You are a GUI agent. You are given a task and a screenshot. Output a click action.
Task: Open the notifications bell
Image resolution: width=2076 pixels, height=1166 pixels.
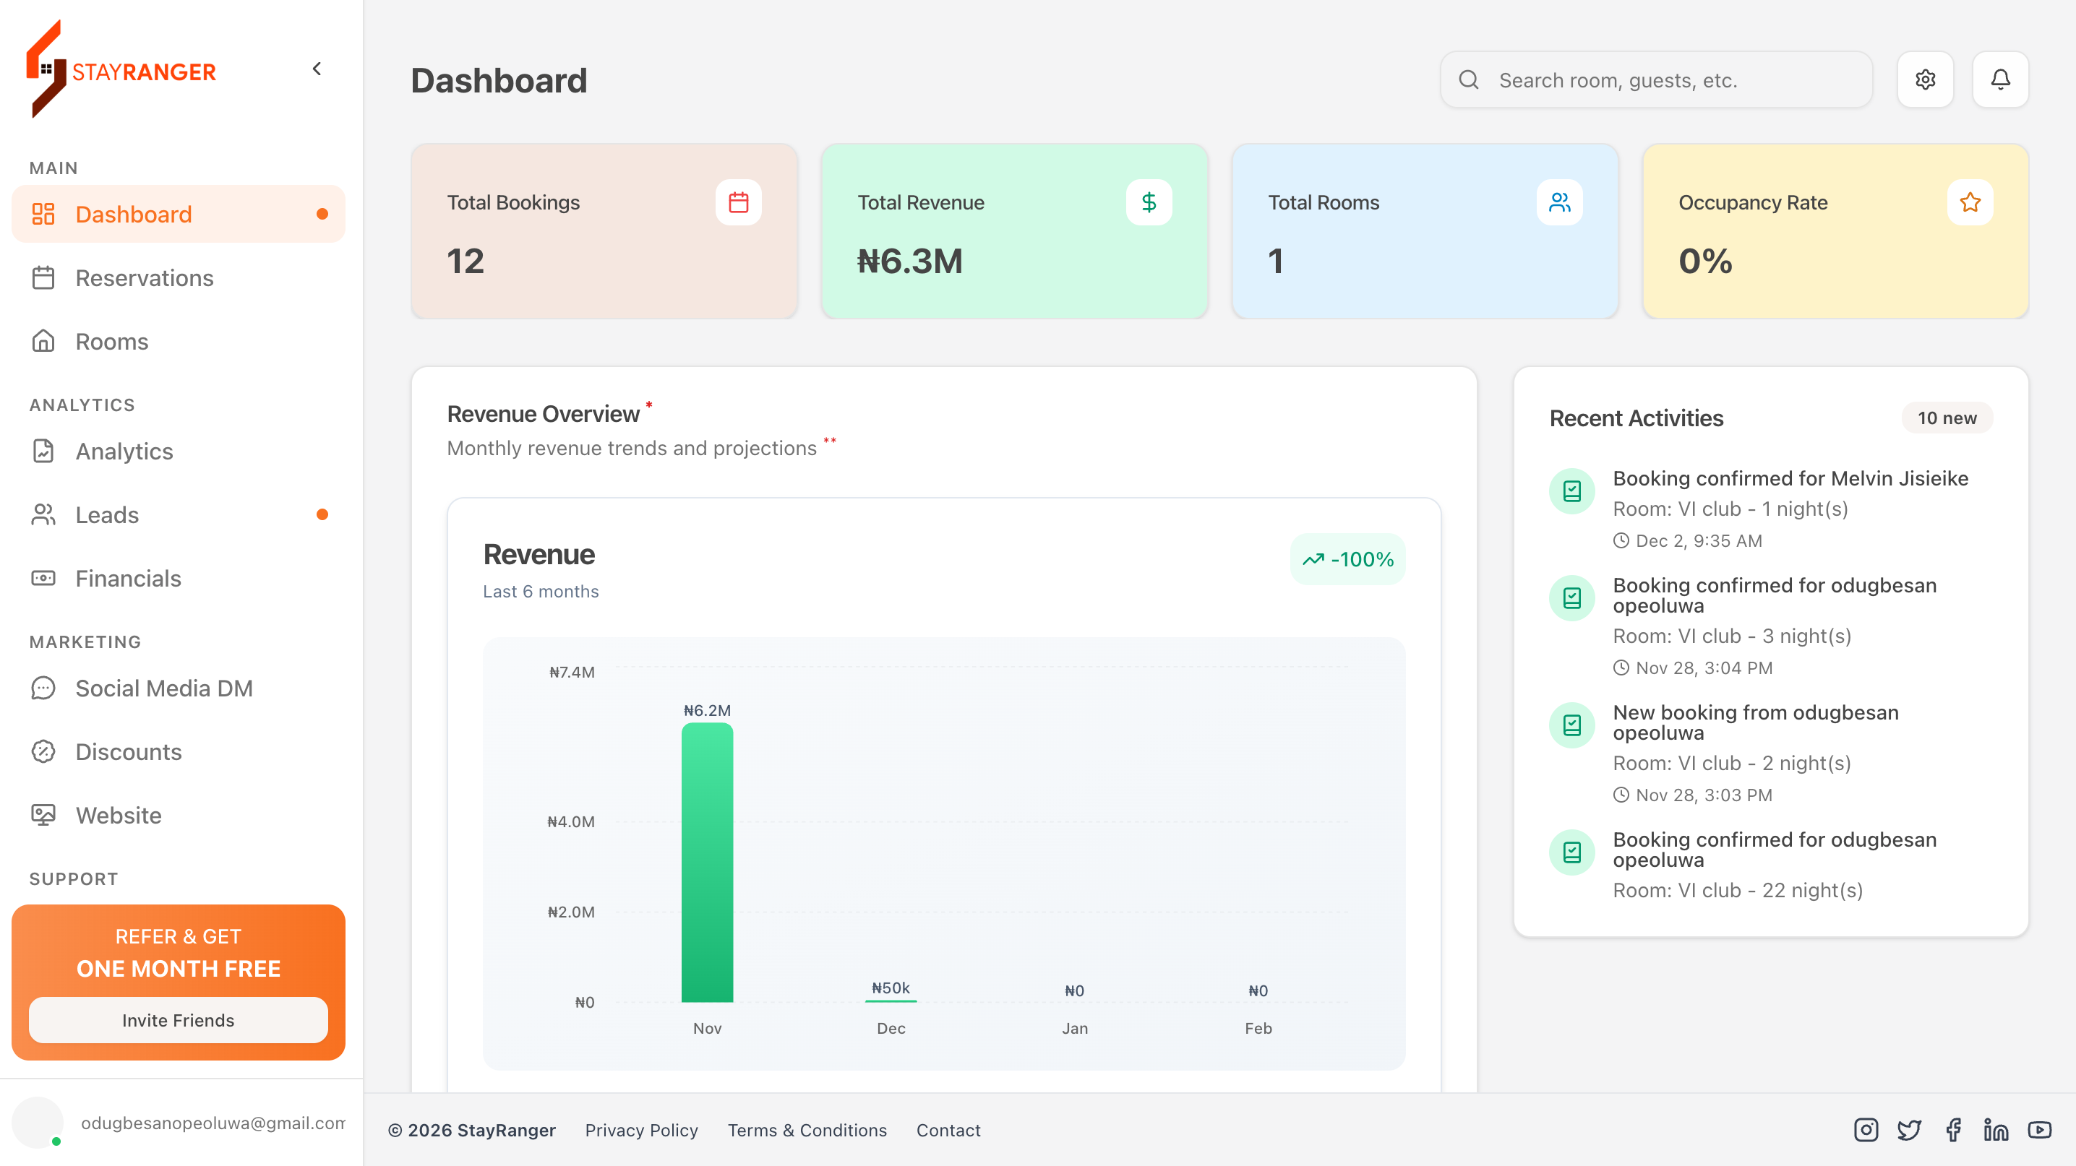pos(1999,79)
